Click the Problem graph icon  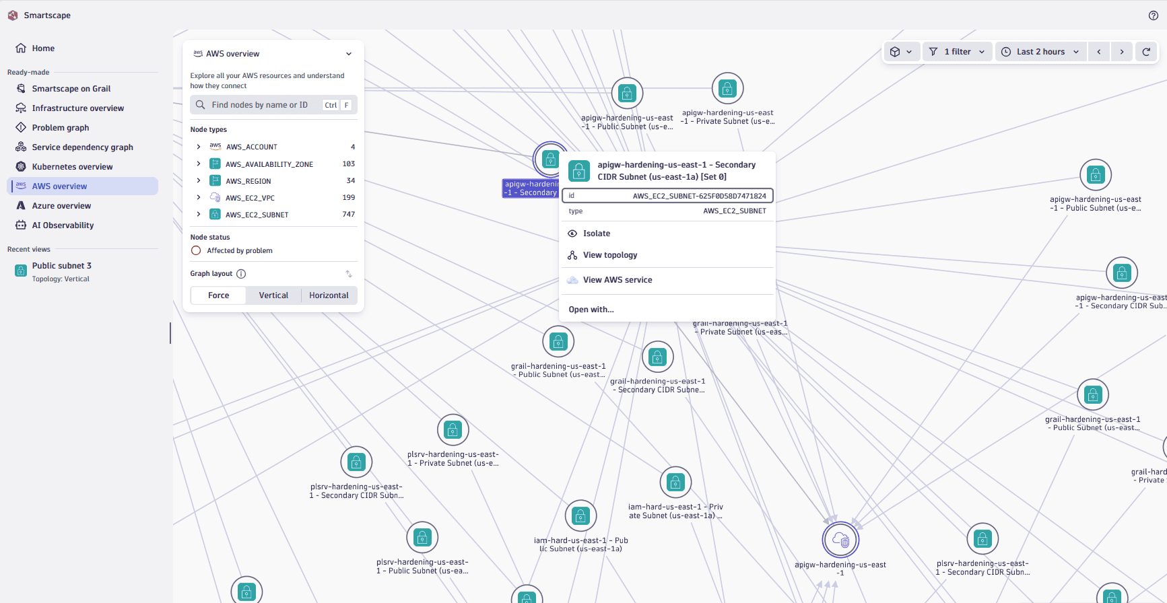coord(21,128)
